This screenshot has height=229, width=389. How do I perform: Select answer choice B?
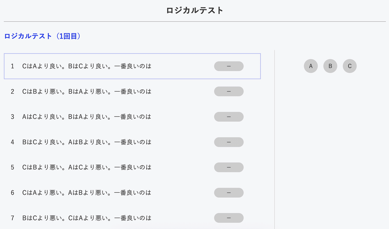click(330, 66)
